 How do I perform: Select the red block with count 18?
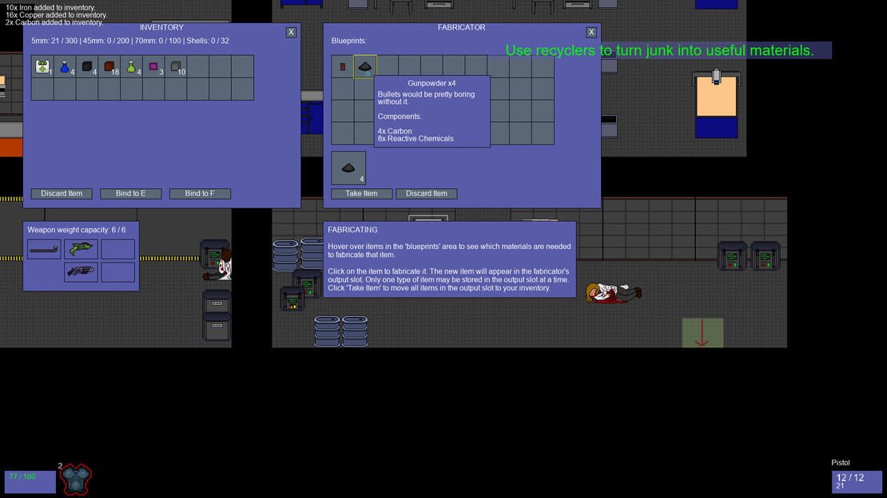[x=109, y=67]
